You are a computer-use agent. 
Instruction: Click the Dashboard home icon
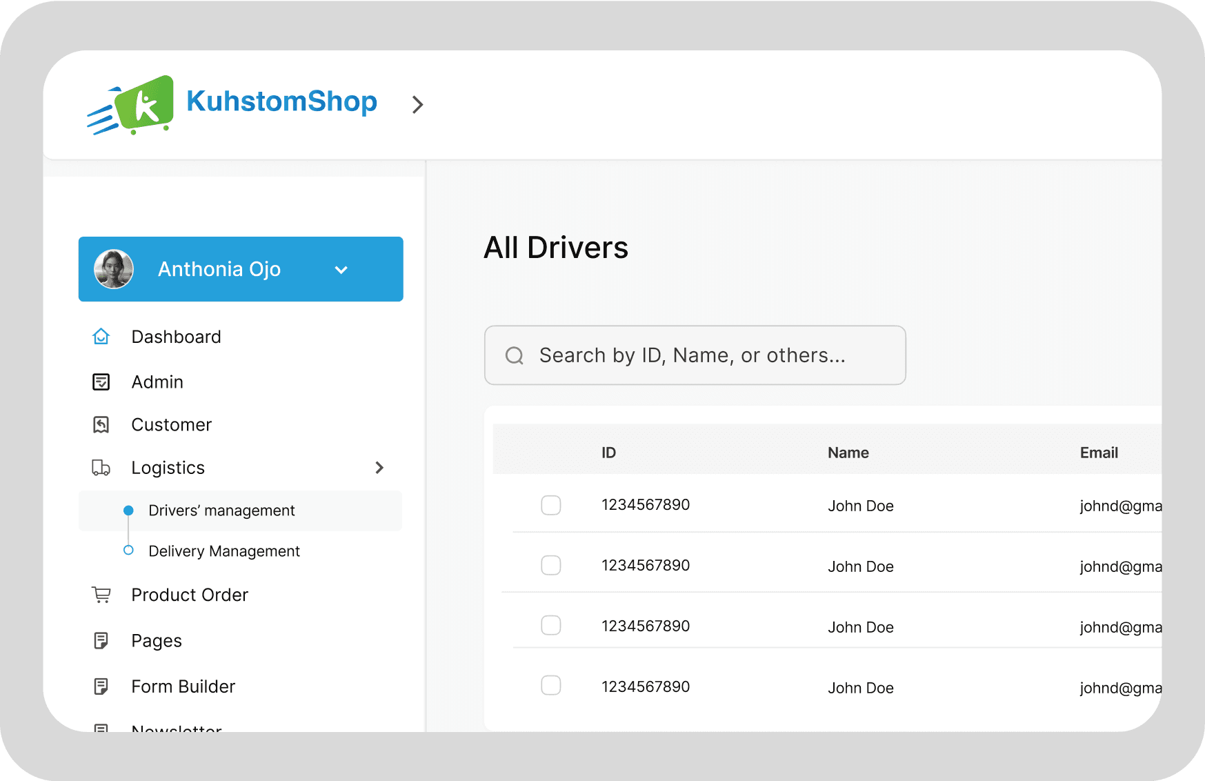pyautogui.click(x=101, y=337)
